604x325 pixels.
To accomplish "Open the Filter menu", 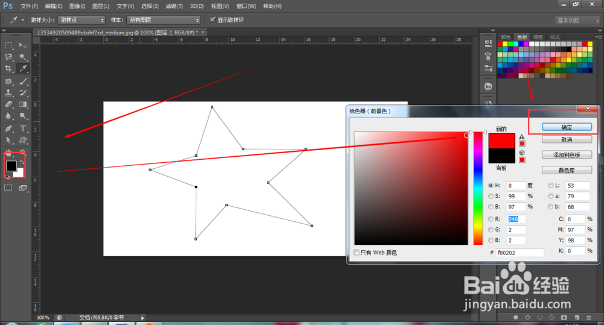I will click(174, 6).
